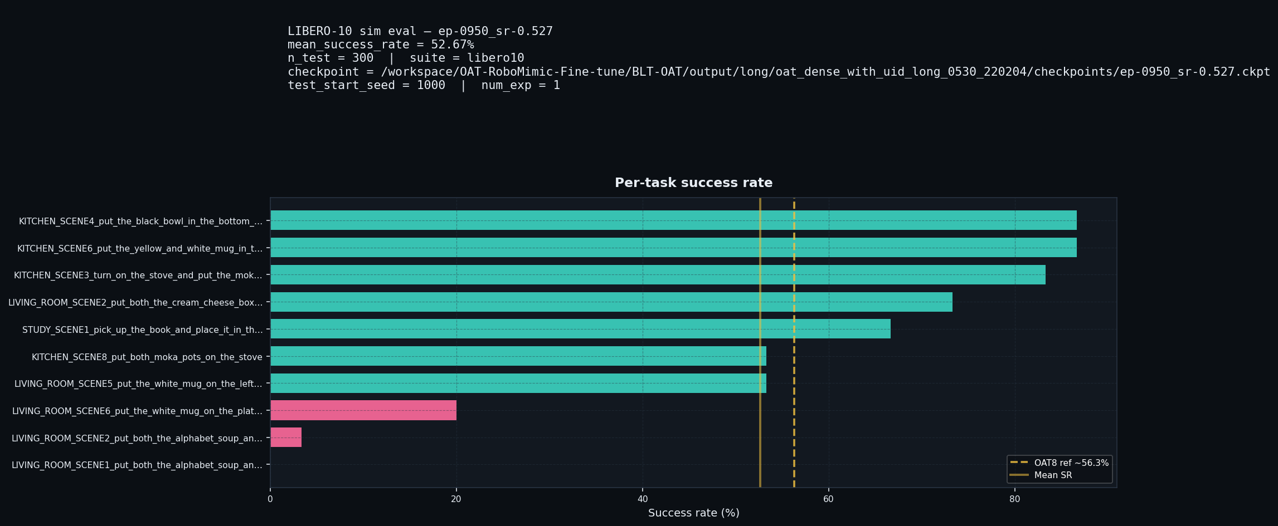This screenshot has width=1278, height=526.
Task: Click the pink bar for LIVING_ROOM_SCENE6
Action: pos(363,410)
